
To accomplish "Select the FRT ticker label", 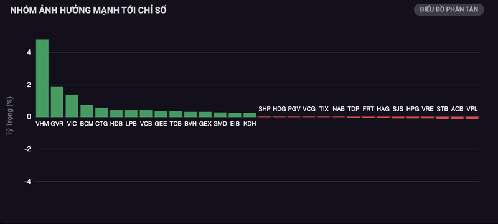I will [368, 109].
